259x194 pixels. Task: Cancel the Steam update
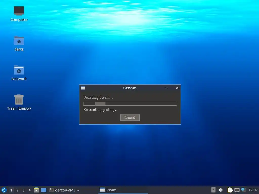coord(130,117)
